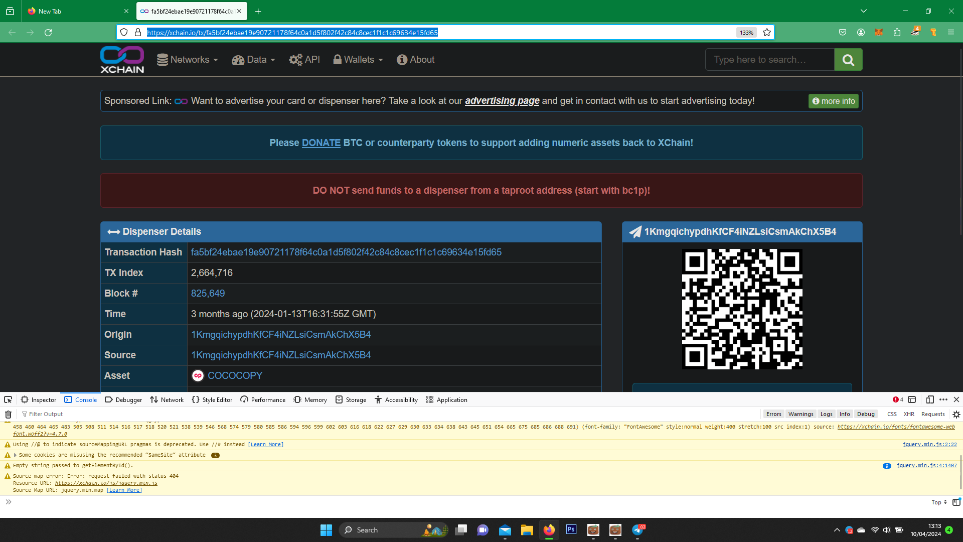The image size is (963, 542).
Task: Open the Firefox extensions puzzle icon
Action: 897,32
